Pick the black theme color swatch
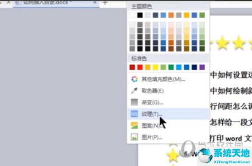 (x=140, y=15)
